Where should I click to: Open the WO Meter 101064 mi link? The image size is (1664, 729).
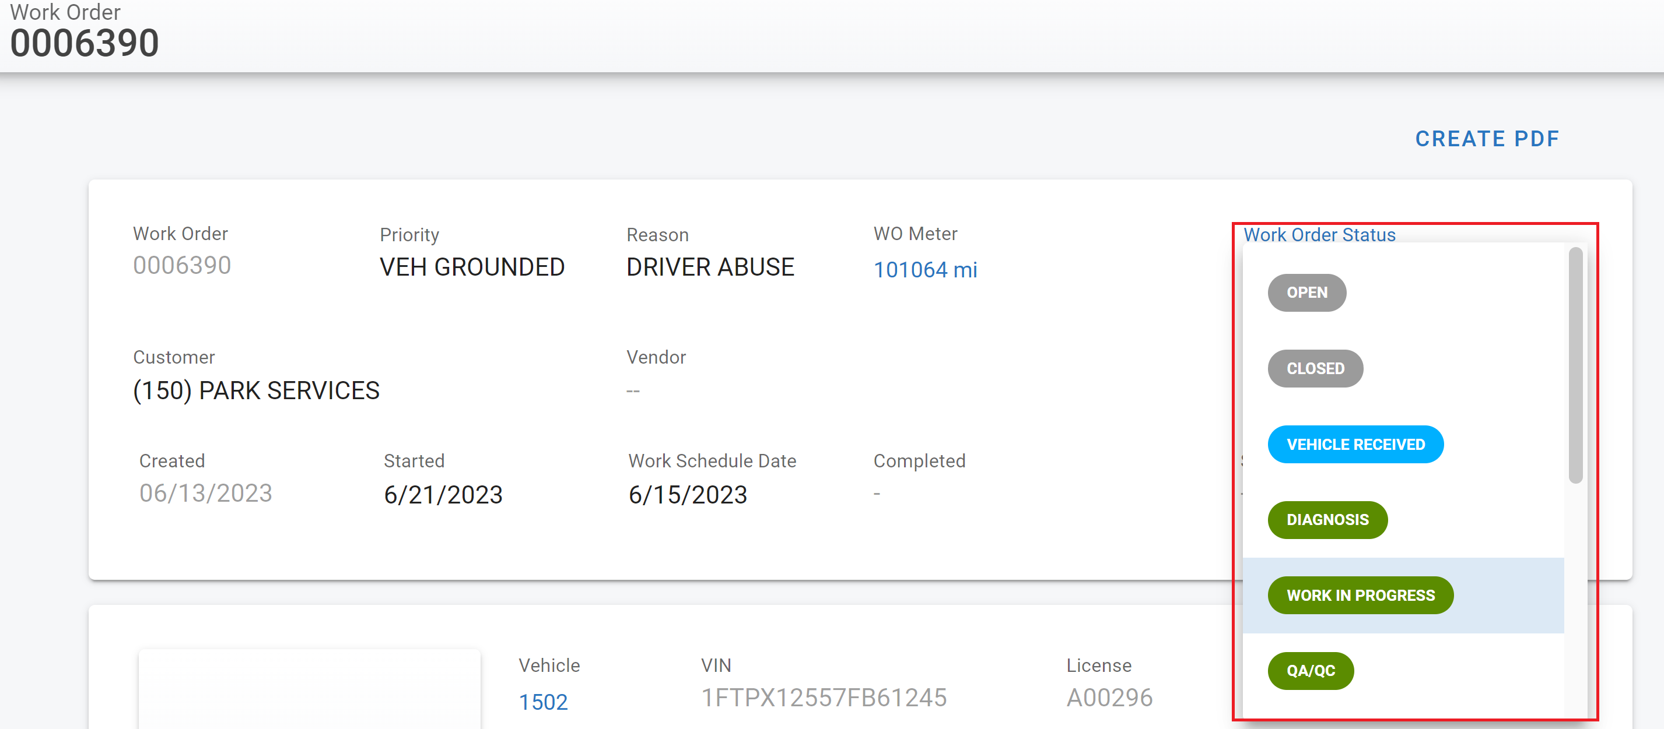(924, 270)
